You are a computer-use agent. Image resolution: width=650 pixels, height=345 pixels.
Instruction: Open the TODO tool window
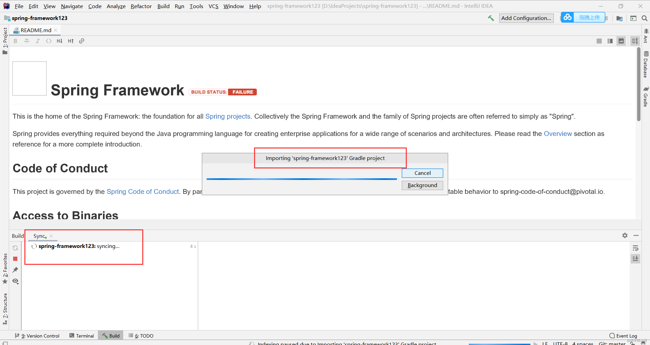click(141, 336)
